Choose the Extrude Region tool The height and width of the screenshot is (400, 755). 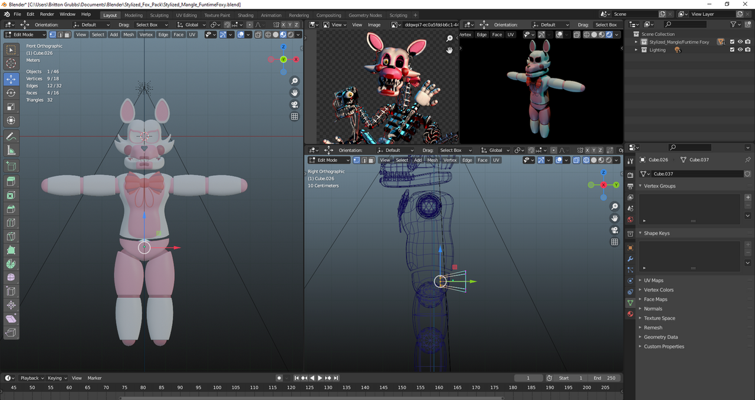tap(11, 181)
